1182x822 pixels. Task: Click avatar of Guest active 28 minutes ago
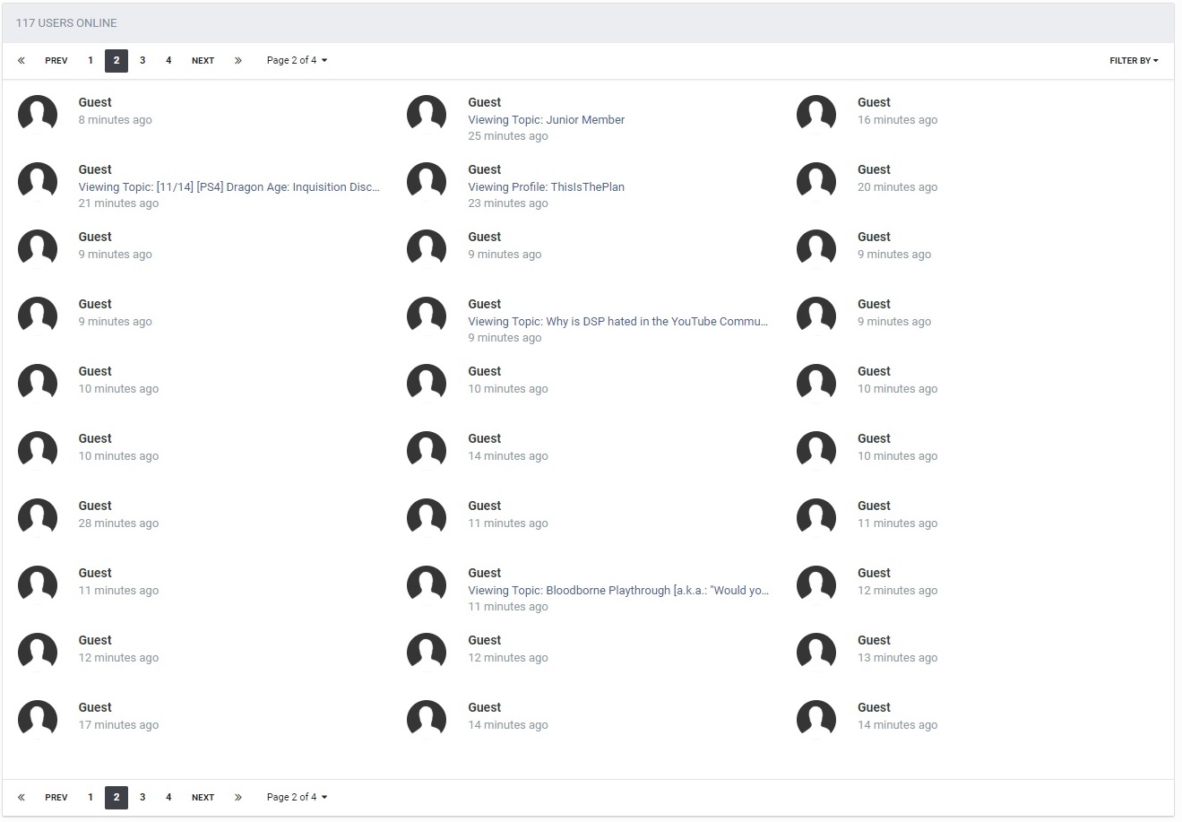38,518
